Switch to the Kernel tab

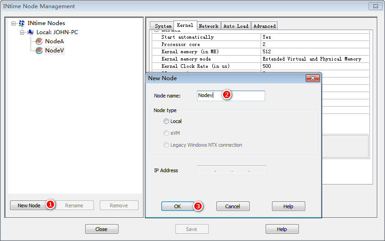coord(185,25)
